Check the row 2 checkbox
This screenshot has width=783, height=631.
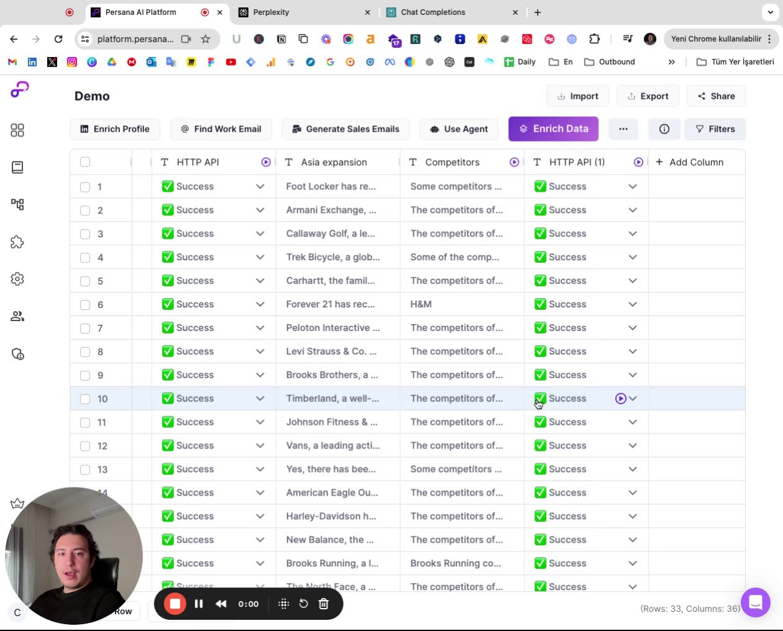(85, 211)
